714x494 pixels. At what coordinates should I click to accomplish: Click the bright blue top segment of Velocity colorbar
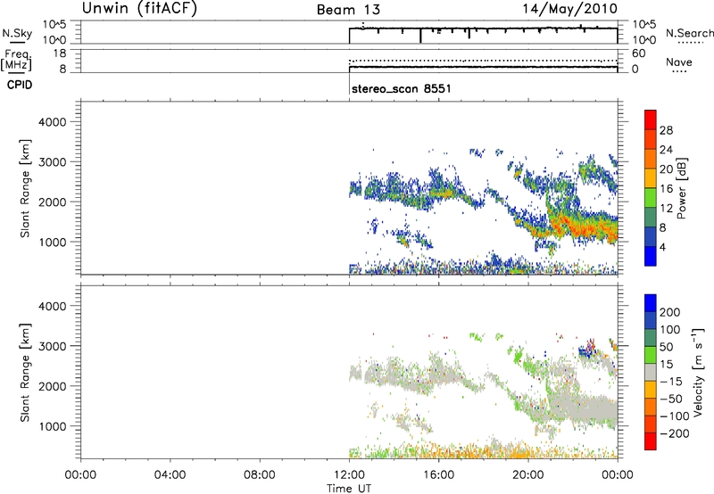click(x=651, y=303)
